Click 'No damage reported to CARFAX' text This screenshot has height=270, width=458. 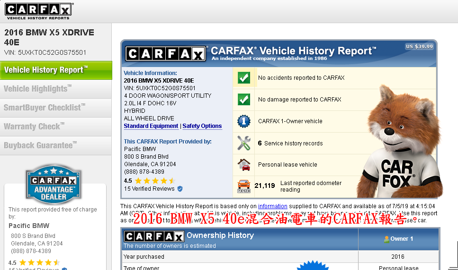click(x=299, y=100)
